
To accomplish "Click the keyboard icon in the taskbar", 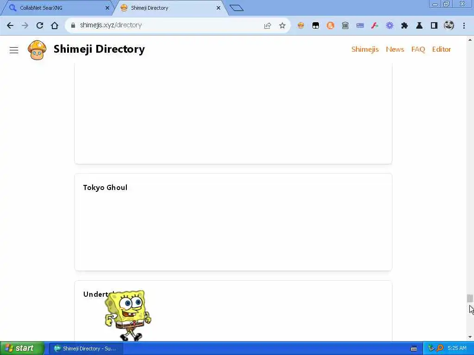I will coord(414,349).
